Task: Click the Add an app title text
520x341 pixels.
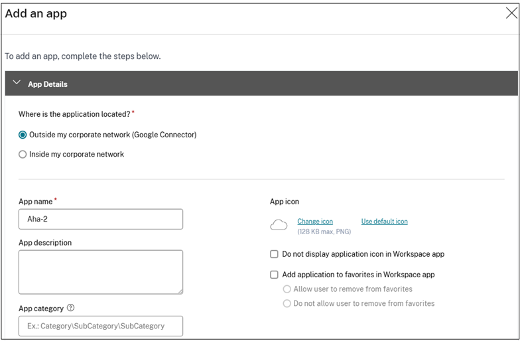Action: [36, 13]
